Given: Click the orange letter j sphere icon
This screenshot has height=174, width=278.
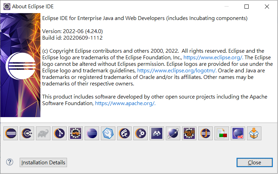Looking at the screenshot, I should pyautogui.click(x=205, y=133).
